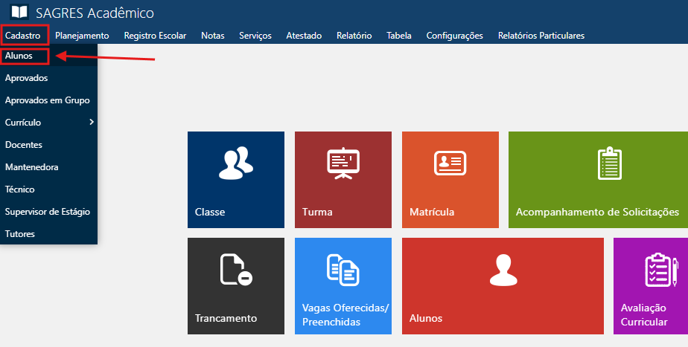
Task: Open Acompanhamento de Solicitações clipboard icon
Action: coord(609,163)
